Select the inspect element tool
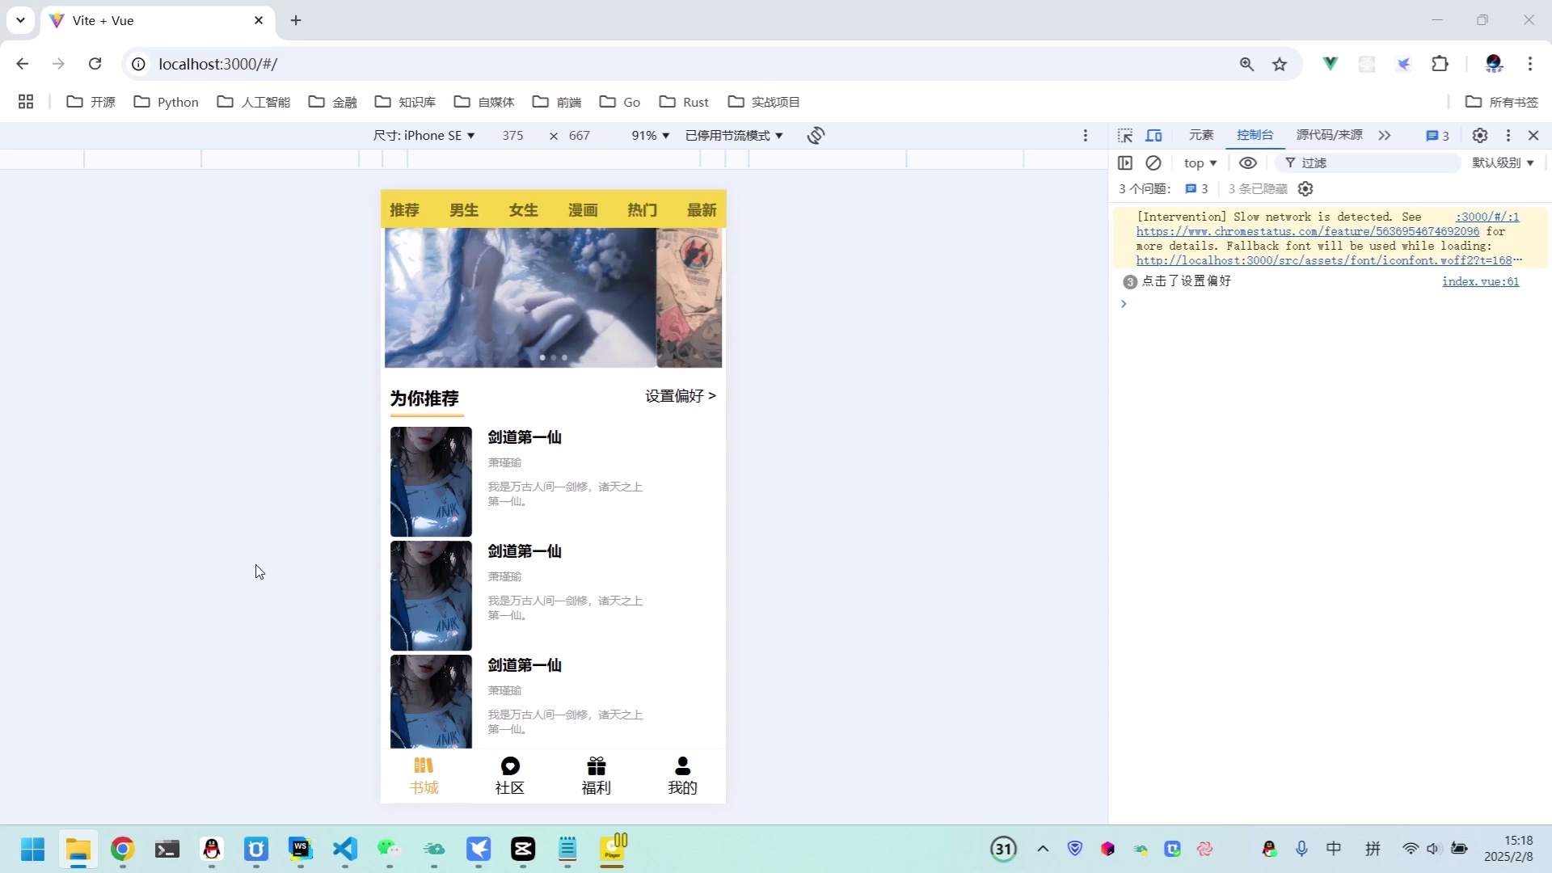 (x=1126, y=135)
